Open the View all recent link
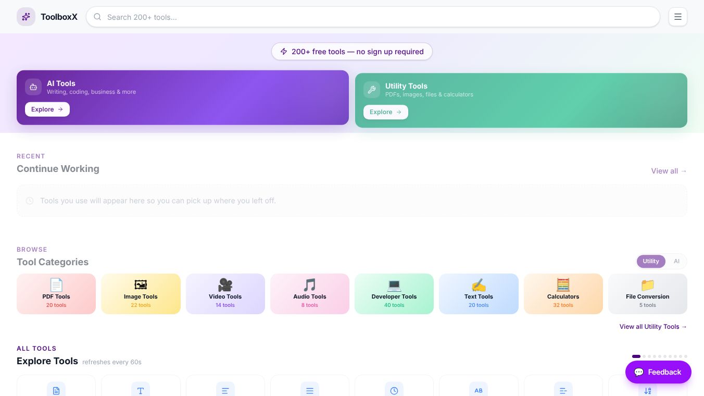704x396 pixels. coord(669,171)
